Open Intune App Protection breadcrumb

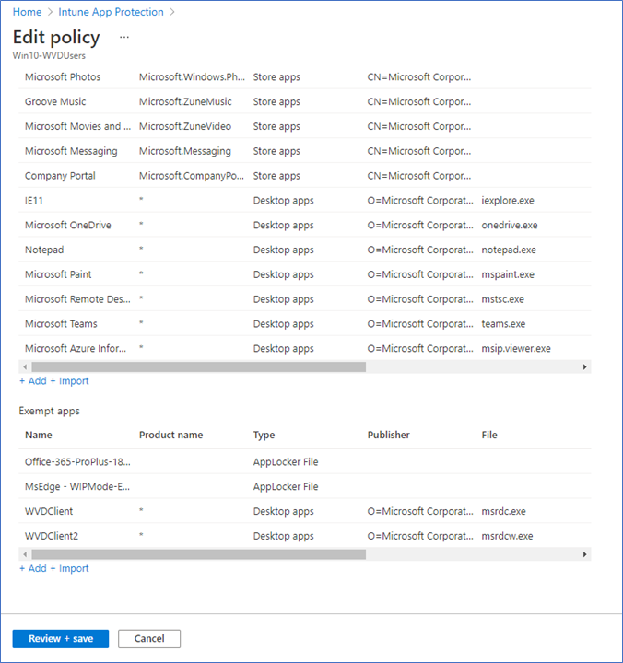(x=111, y=12)
